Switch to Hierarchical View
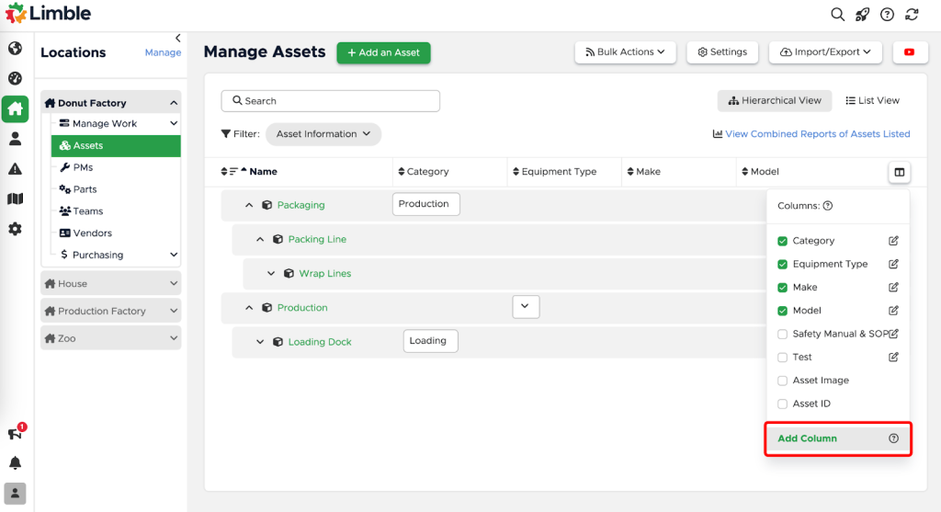Image resolution: width=941 pixels, height=512 pixels. coord(775,101)
